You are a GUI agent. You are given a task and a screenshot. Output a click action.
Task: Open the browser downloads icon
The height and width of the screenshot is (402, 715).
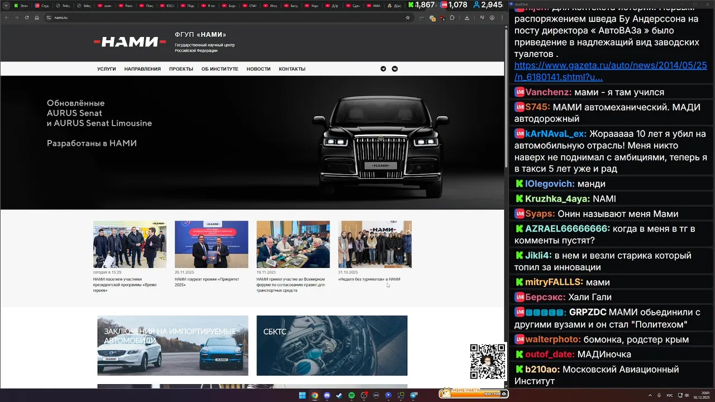click(467, 17)
